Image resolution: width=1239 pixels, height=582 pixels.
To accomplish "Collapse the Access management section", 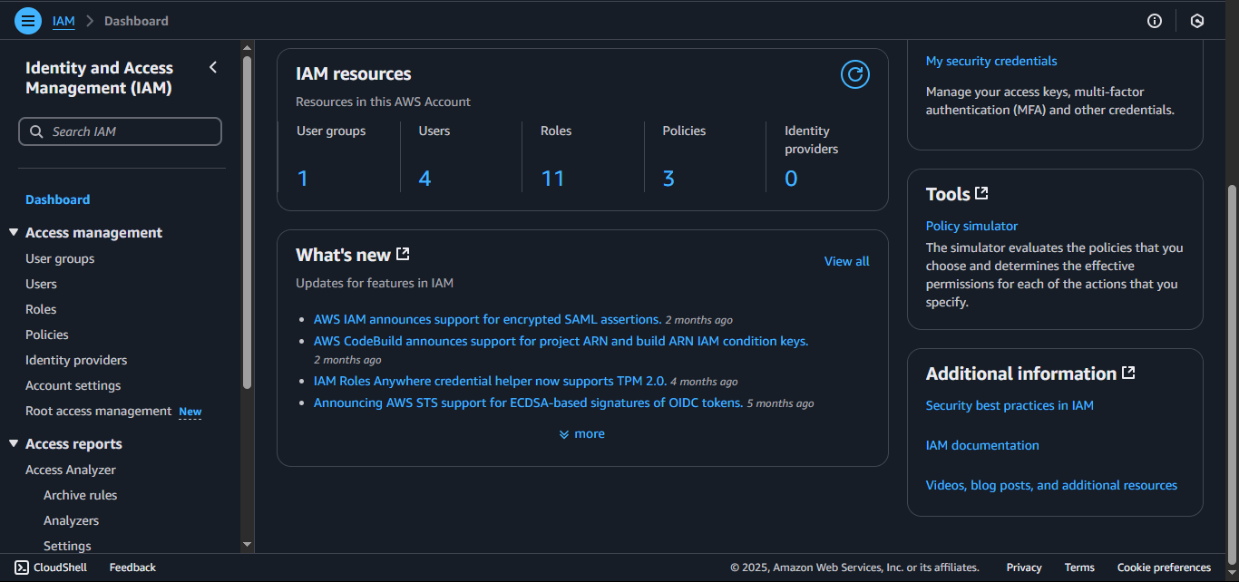I will pyautogui.click(x=14, y=233).
